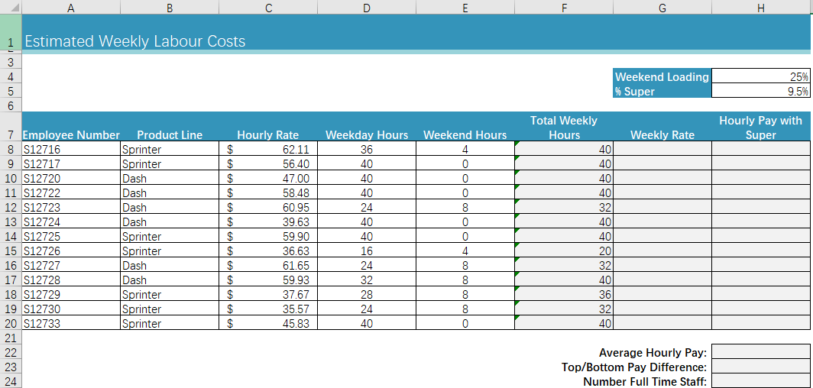The width and height of the screenshot is (813, 388).
Task: Select the 25% weekend loading value
Action: [x=760, y=76]
